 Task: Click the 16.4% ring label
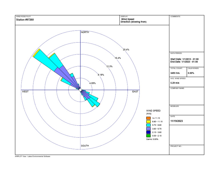click(118, 58)
